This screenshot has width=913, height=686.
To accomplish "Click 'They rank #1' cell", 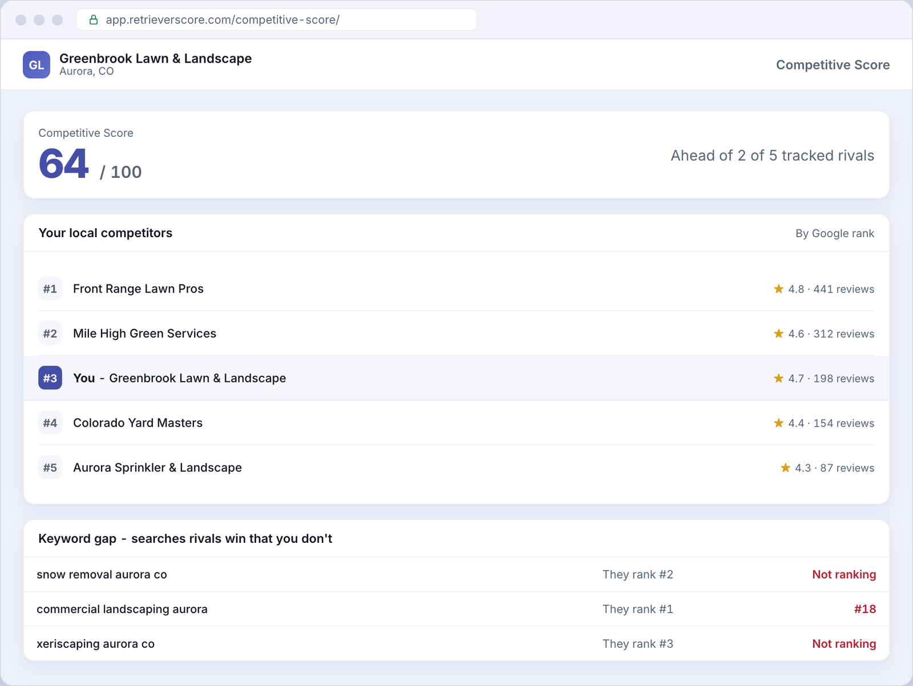I will point(638,609).
